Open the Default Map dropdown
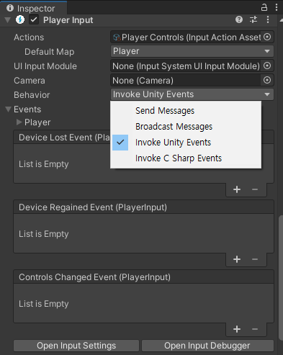Image resolution: width=283 pixels, height=355 pixels. click(192, 51)
